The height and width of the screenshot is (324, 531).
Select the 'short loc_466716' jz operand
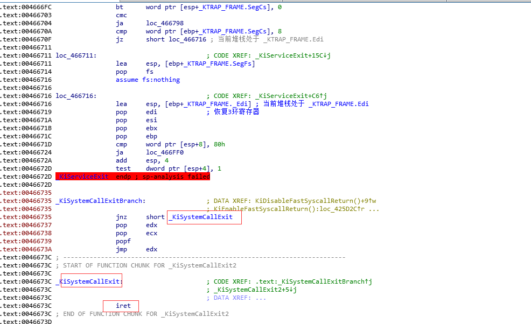click(x=176, y=40)
